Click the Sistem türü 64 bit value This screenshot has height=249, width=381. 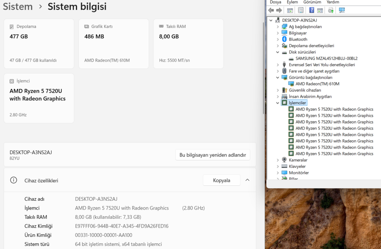[x=118, y=244]
